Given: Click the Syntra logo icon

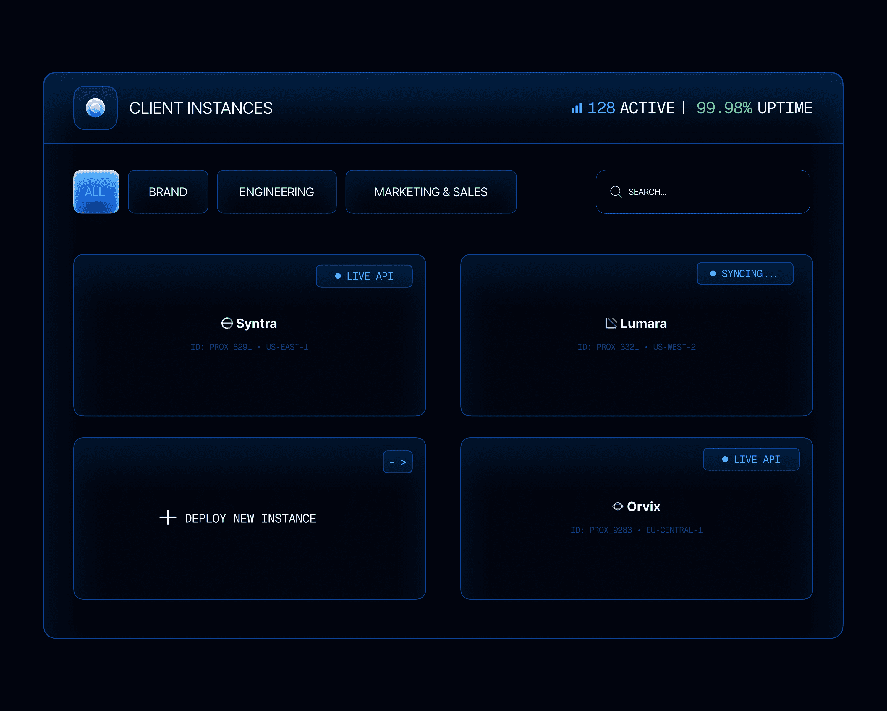Looking at the screenshot, I should pos(227,323).
